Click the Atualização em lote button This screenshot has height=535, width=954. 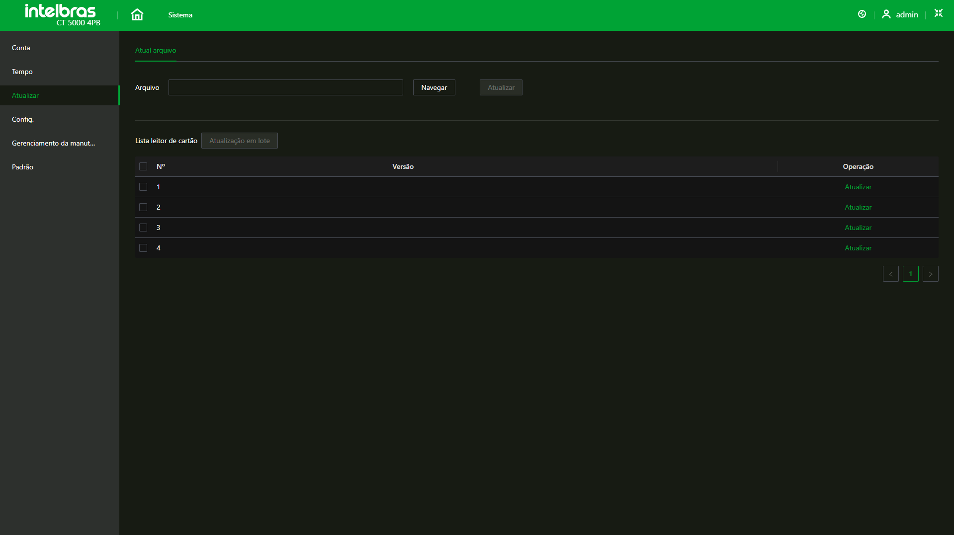pyautogui.click(x=239, y=141)
